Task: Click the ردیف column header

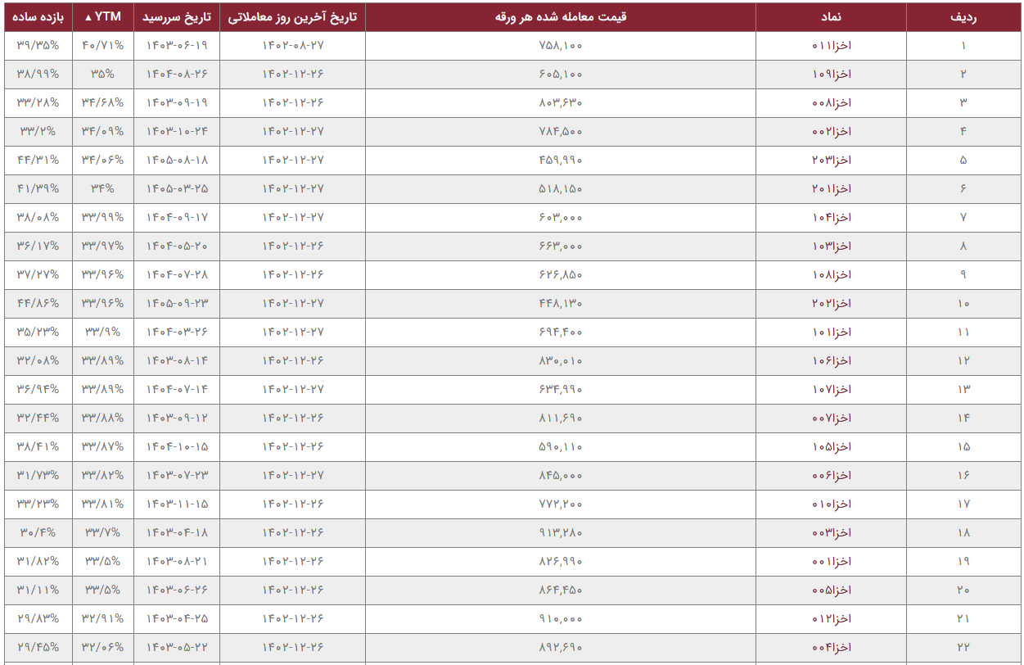Action: 963,16
